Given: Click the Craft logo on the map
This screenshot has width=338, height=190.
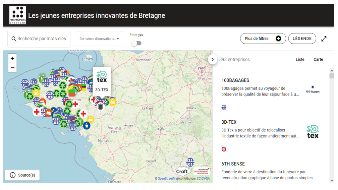Looking at the screenshot, I should (183, 171).
